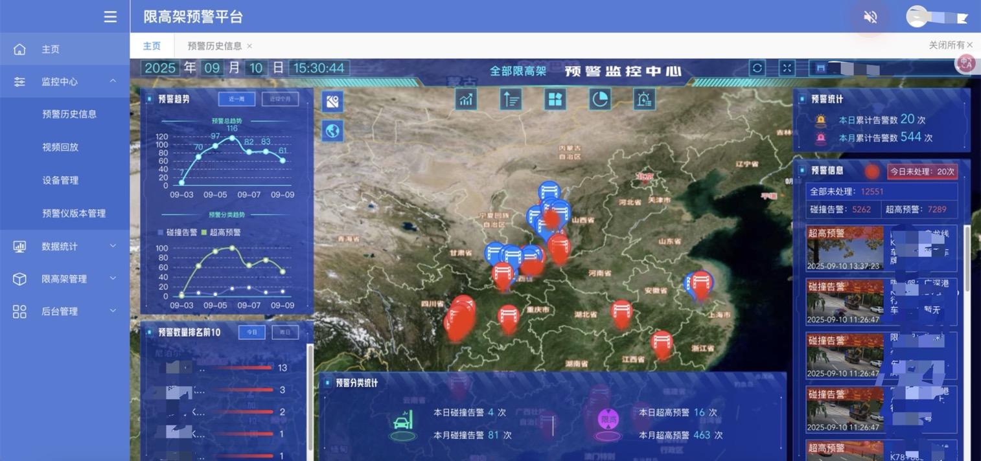Open 视频回放 in the sidebar
The image size is (981, 461).
60,147
